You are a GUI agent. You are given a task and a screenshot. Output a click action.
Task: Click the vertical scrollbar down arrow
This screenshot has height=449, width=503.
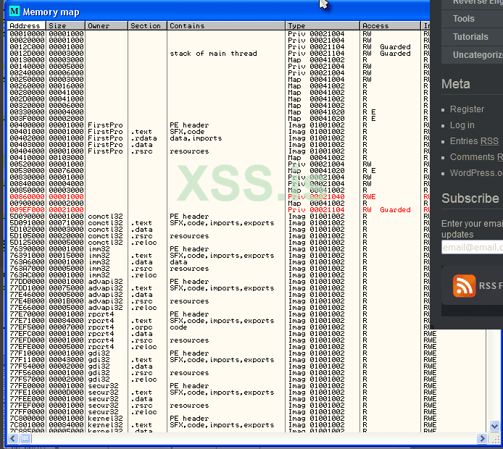pos(494,426)
